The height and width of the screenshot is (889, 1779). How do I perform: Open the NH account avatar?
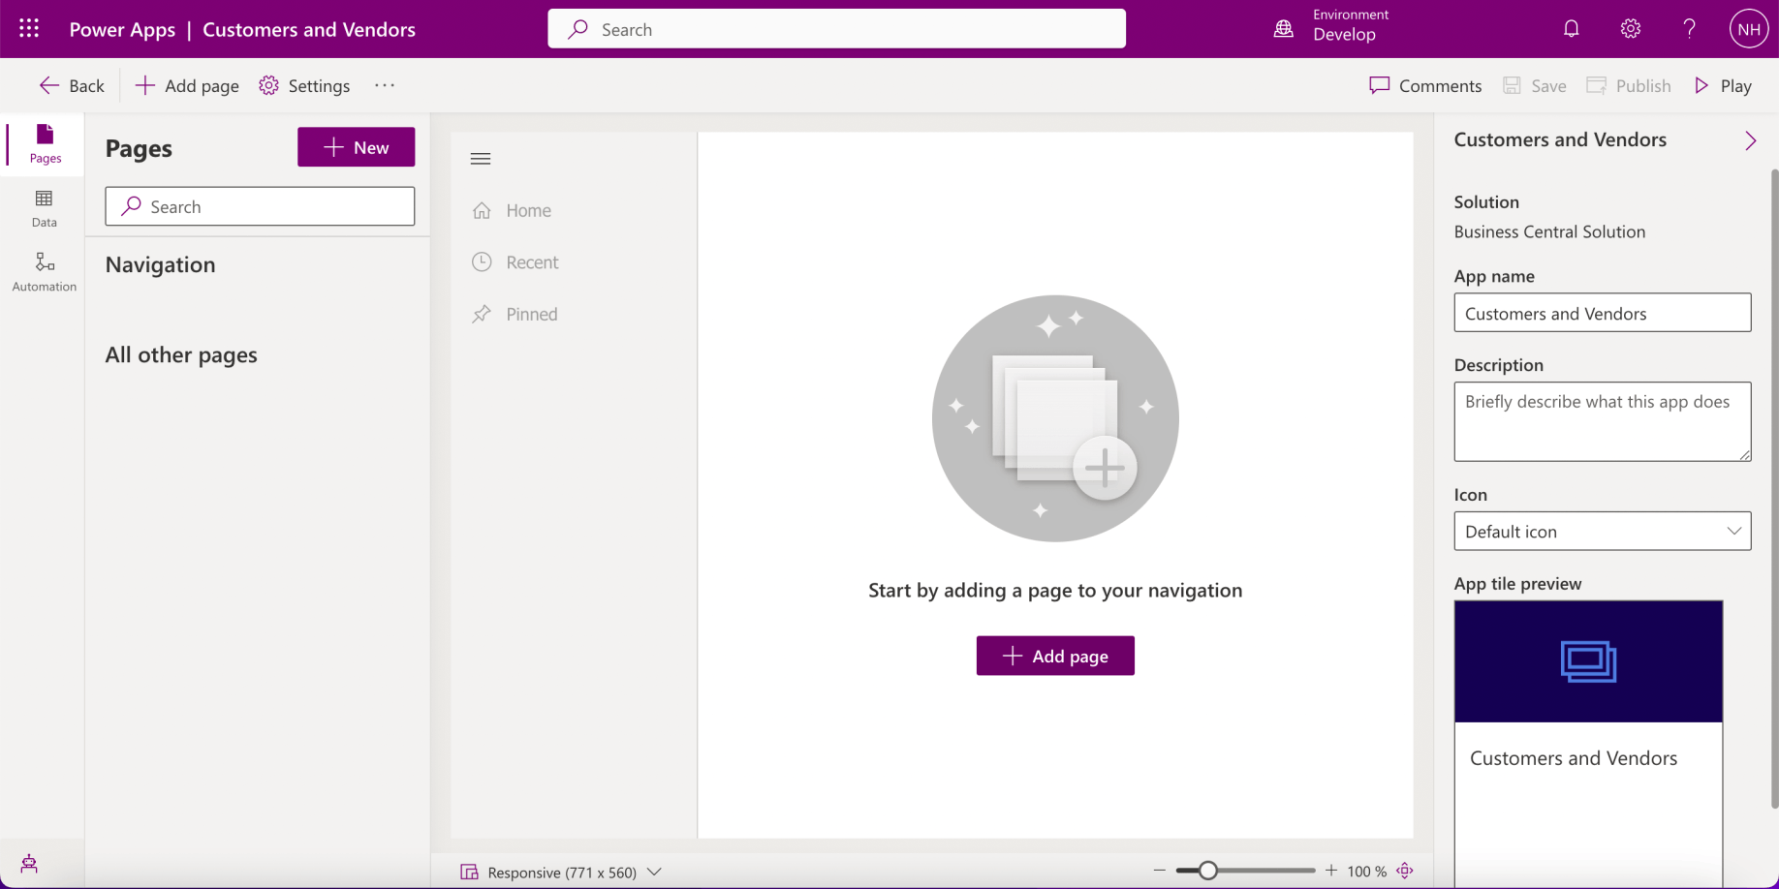(1749, 29)
